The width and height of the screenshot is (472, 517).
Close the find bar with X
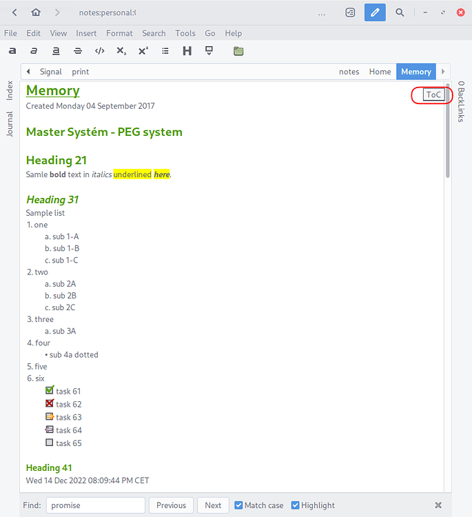tap(438, 505)
